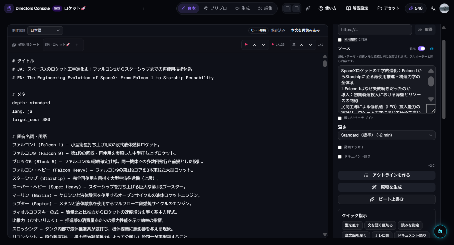The width and height of the screenshot is (454, 245).
Task: Open the language translate icon
Action: 433,8
